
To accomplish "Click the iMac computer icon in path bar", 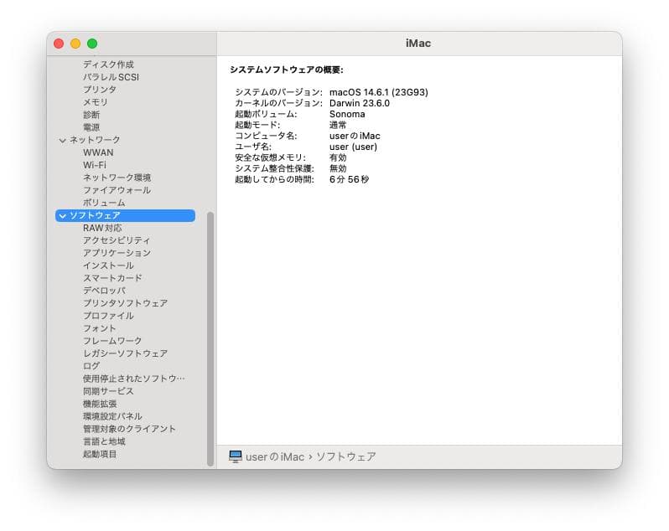I will pyautogui.click(x=235, y=456).
